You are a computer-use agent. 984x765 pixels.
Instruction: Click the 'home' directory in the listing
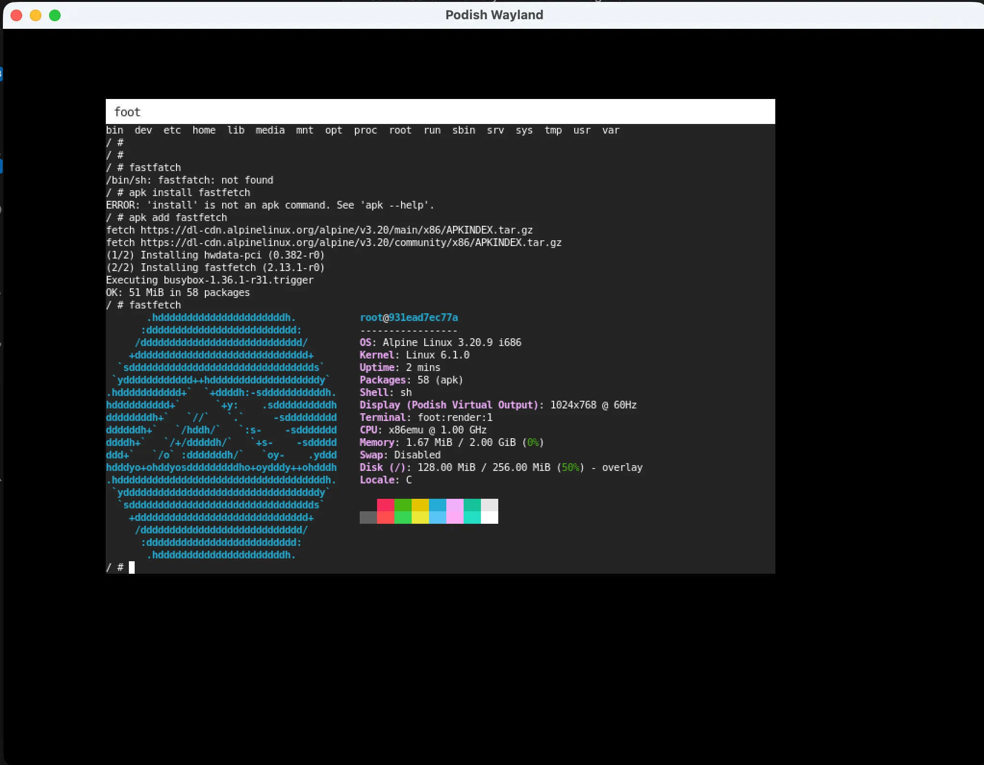pos(204,130)
